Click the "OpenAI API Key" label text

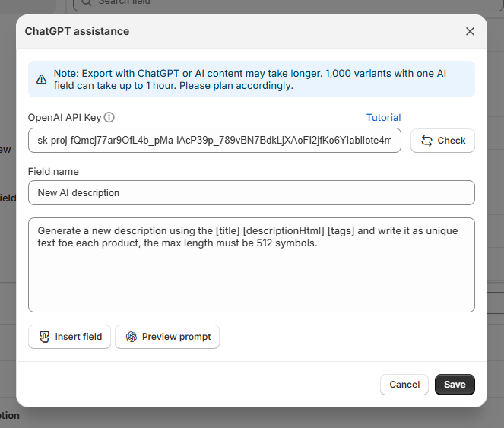point(65,117)
